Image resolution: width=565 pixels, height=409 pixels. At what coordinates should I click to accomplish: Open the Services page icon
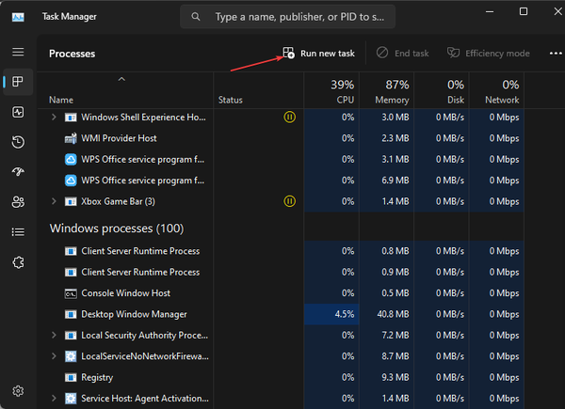(x=18, y=262)
